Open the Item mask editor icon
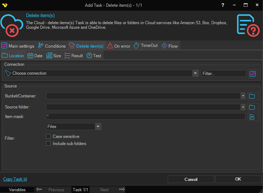Image resolution: width=263 pixels, height=193 pixels. click(x=252, y=117)
